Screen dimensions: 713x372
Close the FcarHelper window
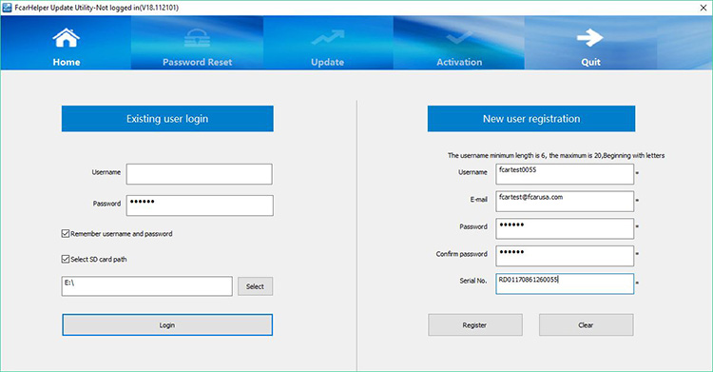point(703,8)
